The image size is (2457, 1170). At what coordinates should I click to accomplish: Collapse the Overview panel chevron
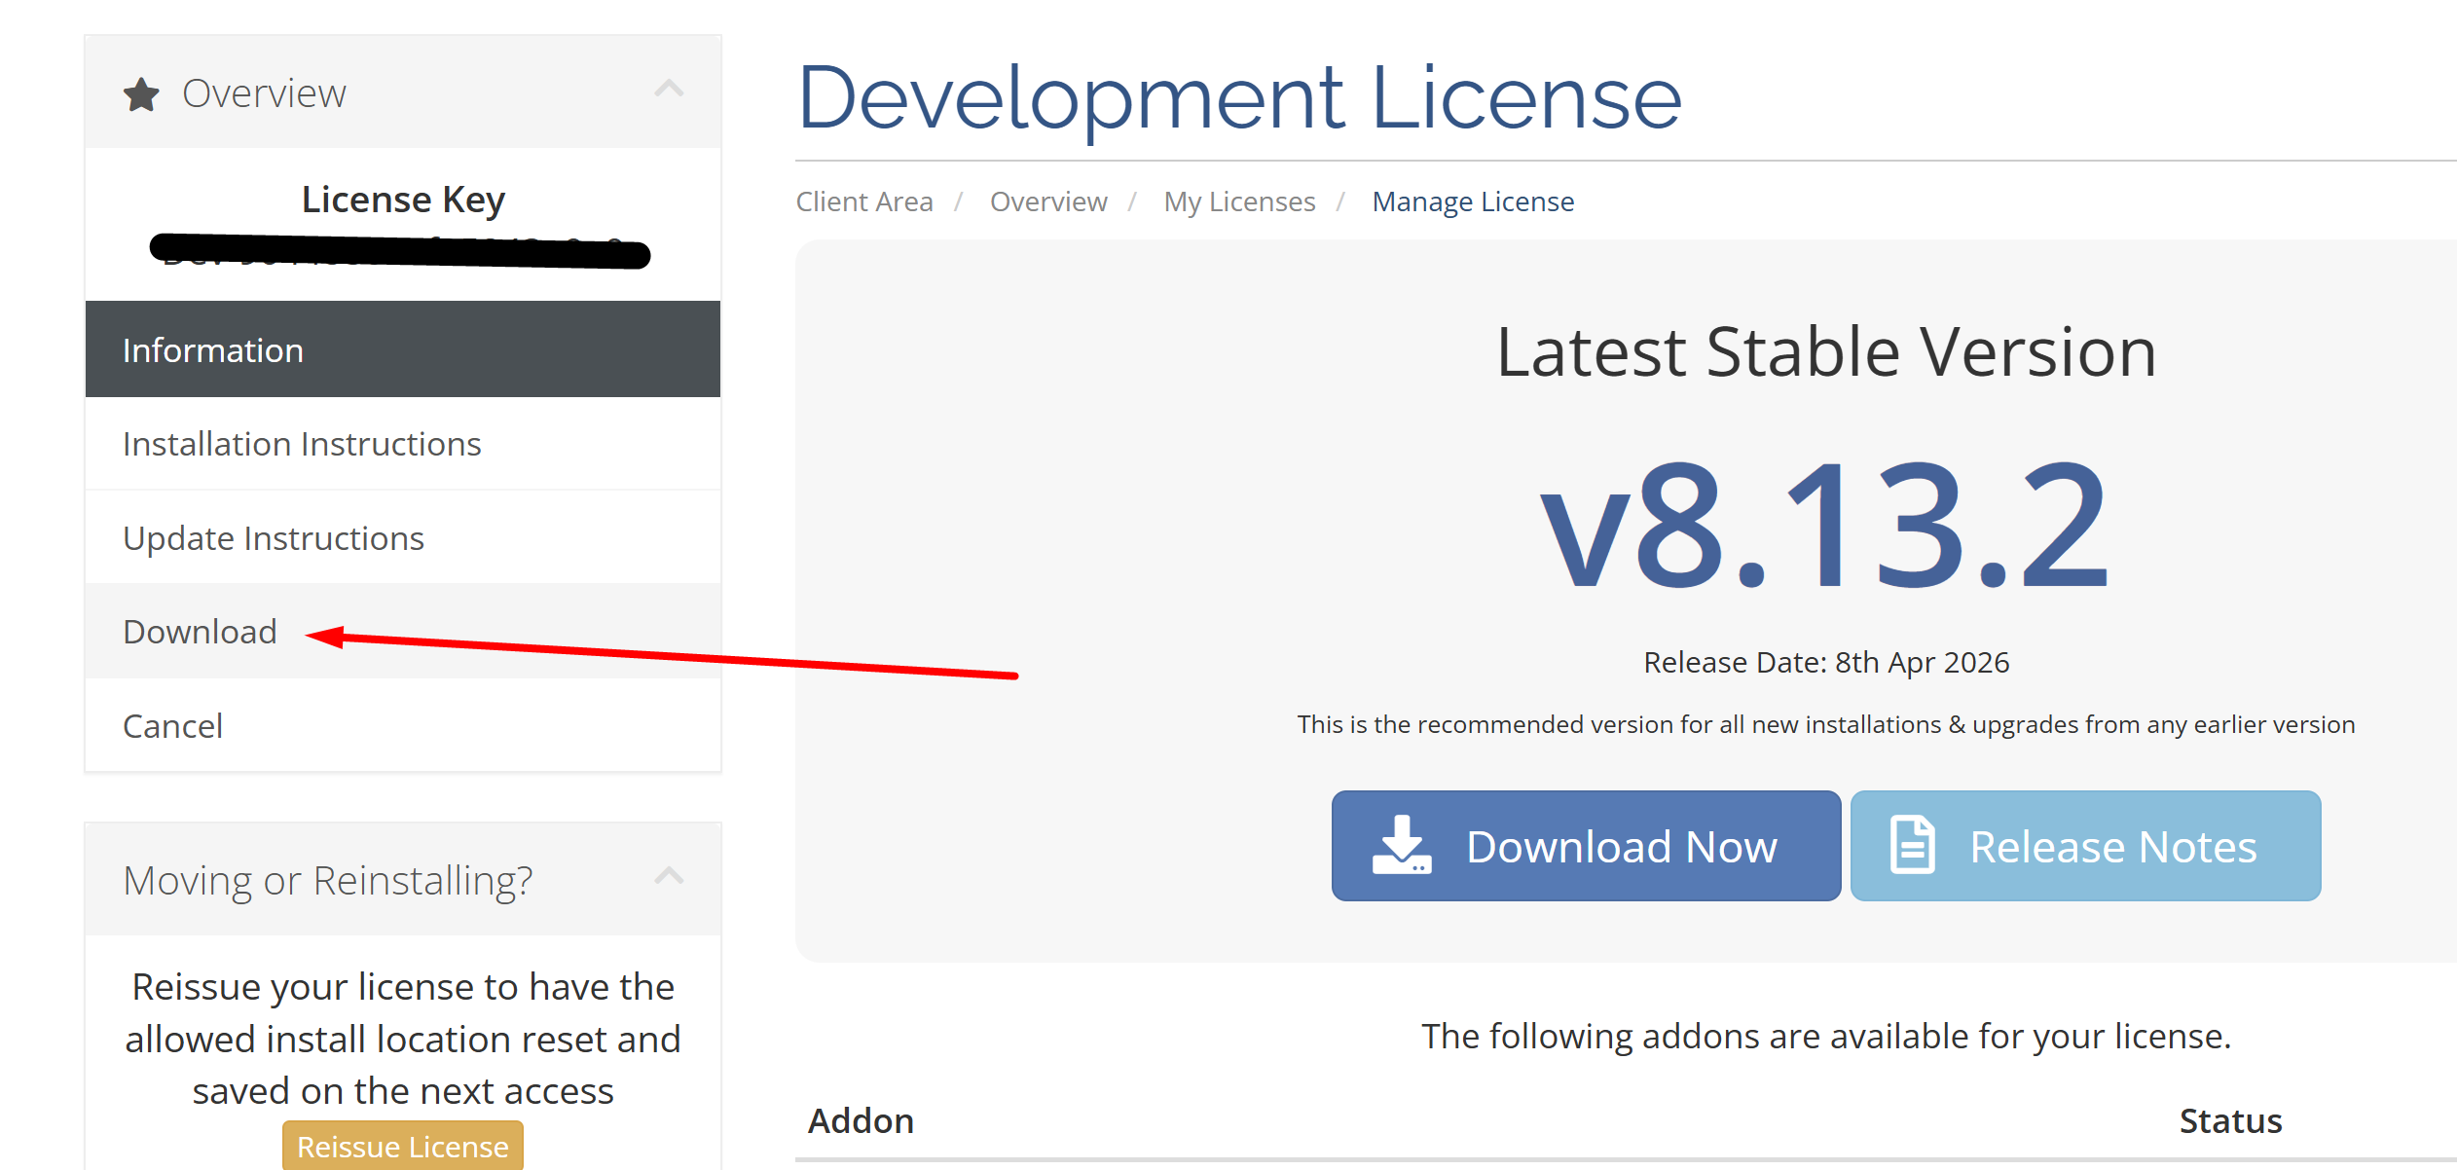[x=669, y=90]
